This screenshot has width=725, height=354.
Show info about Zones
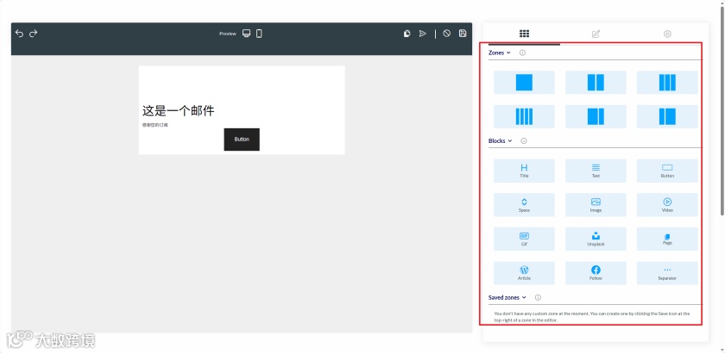(x=522, y=53)
